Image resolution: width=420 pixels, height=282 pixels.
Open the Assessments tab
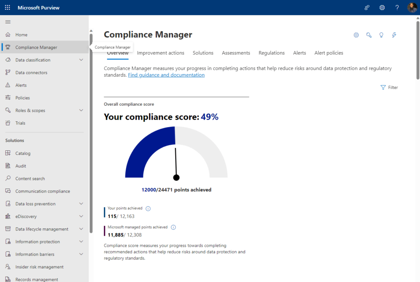[236, 53]
